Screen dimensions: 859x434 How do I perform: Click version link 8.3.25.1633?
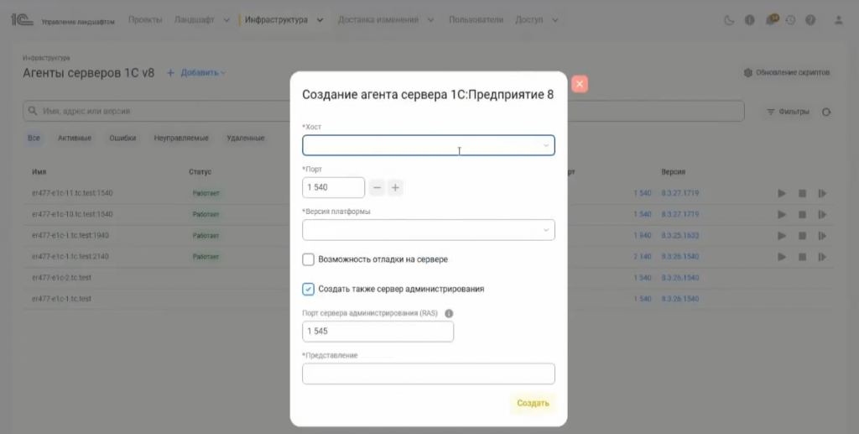point(679,235)
